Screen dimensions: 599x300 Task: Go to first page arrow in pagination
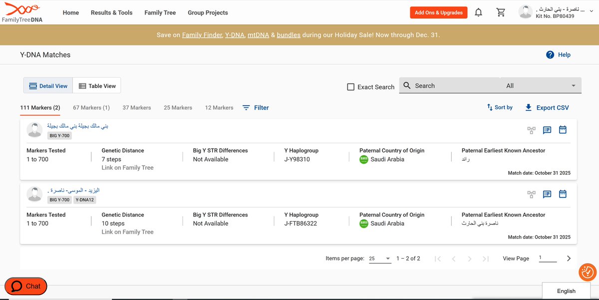click(437, 259)
